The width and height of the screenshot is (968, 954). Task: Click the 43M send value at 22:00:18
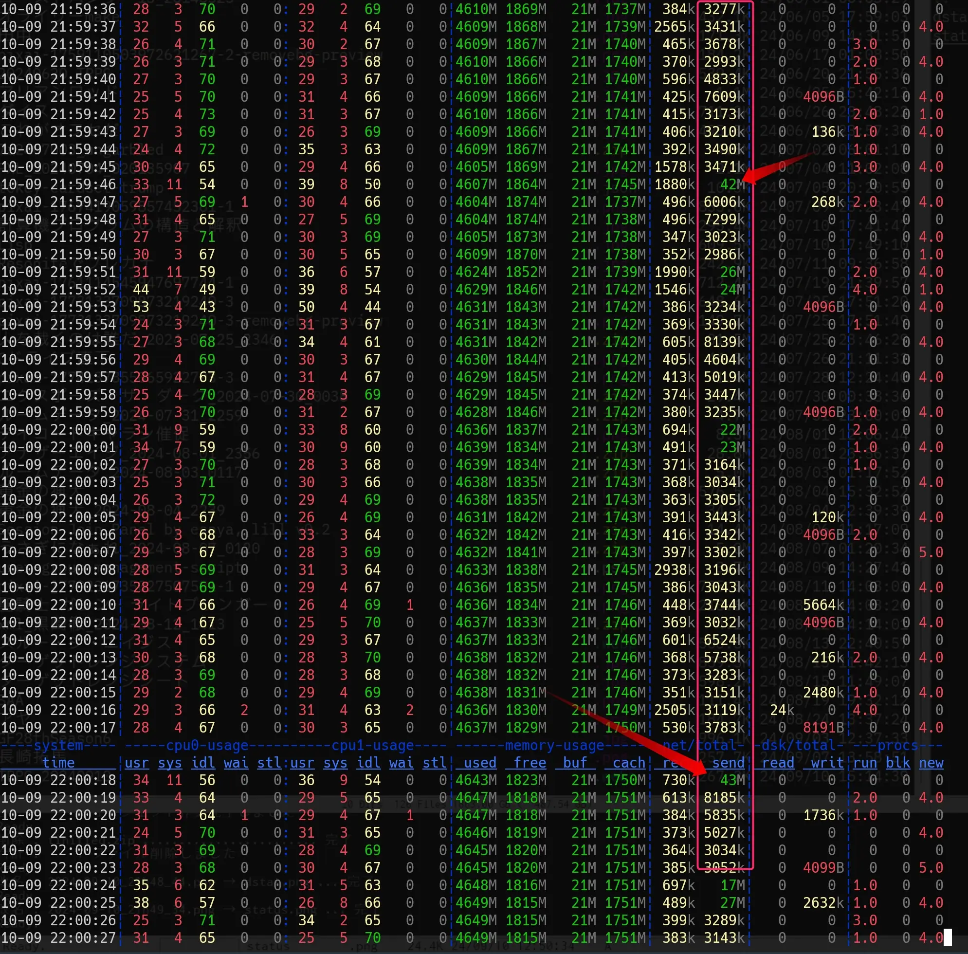(x=732, y=780)
